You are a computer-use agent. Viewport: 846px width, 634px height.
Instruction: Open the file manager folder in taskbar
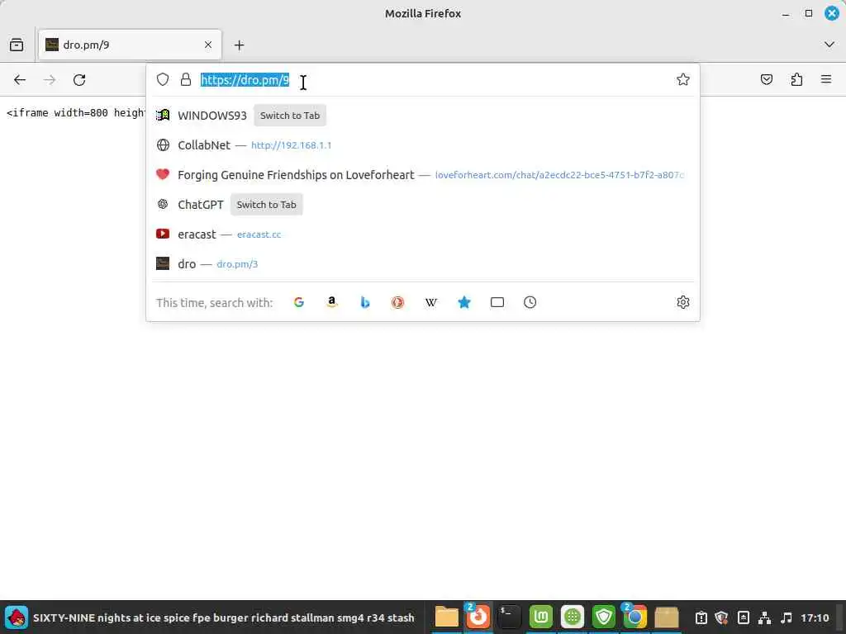pos(447,617)
